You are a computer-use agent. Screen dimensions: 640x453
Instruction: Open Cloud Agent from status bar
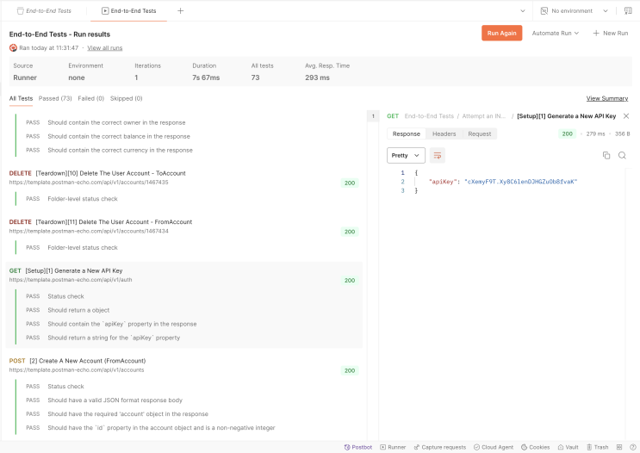494,447
